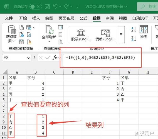158x139 pixels.
Task: Select column B header
Action: click(x=36, y=72)
